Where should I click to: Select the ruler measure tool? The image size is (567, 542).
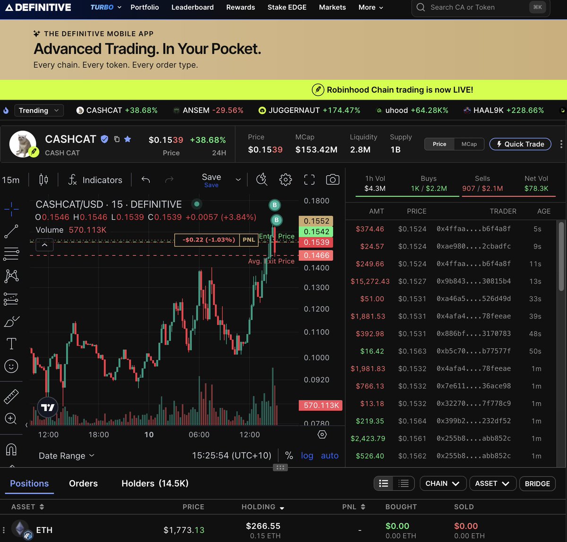click(11, 396)
